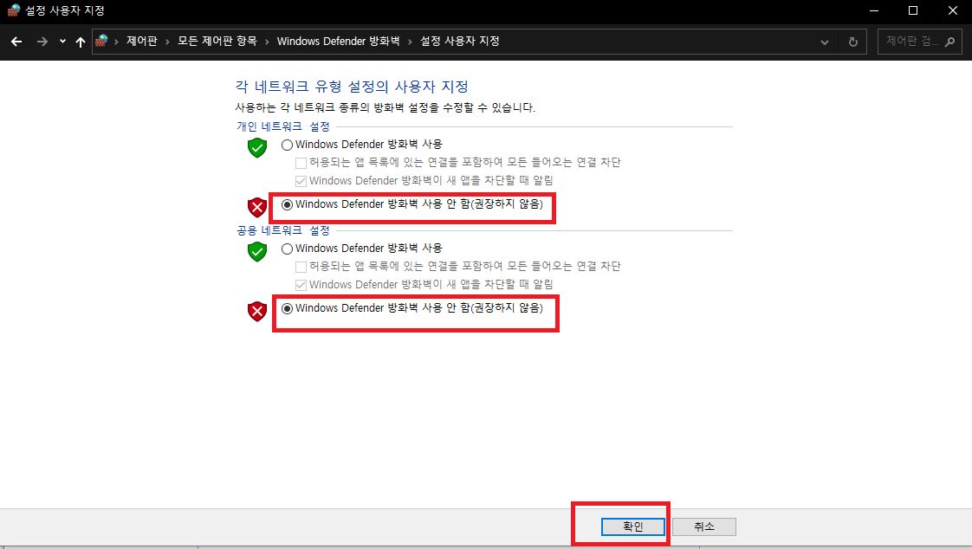Click the firewall icon in title bar

[14, 10]
